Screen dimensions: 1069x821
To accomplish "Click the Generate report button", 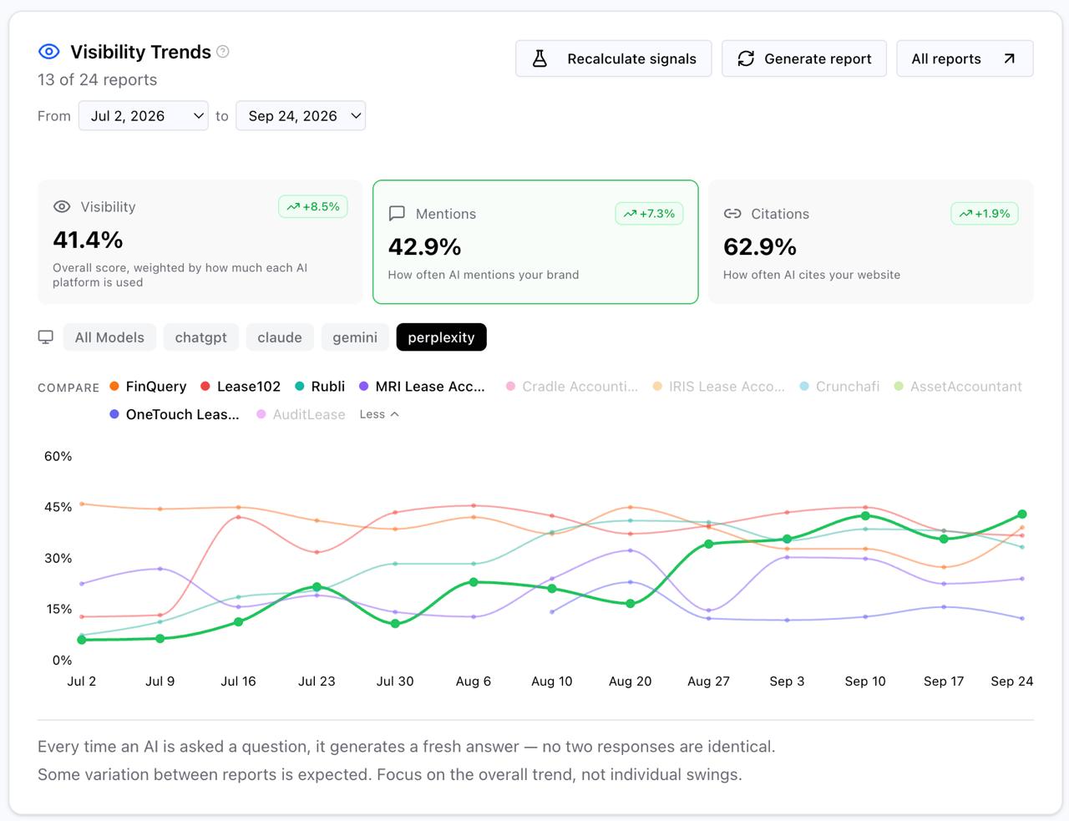I will tap(803, 58).
